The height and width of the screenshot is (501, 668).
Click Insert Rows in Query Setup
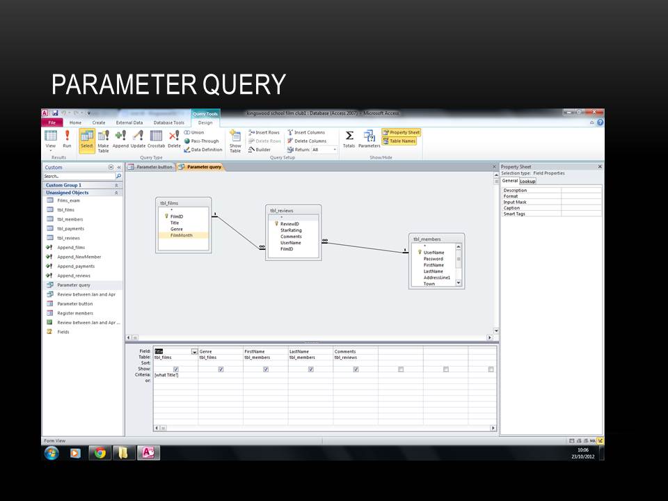coord(264,132)
